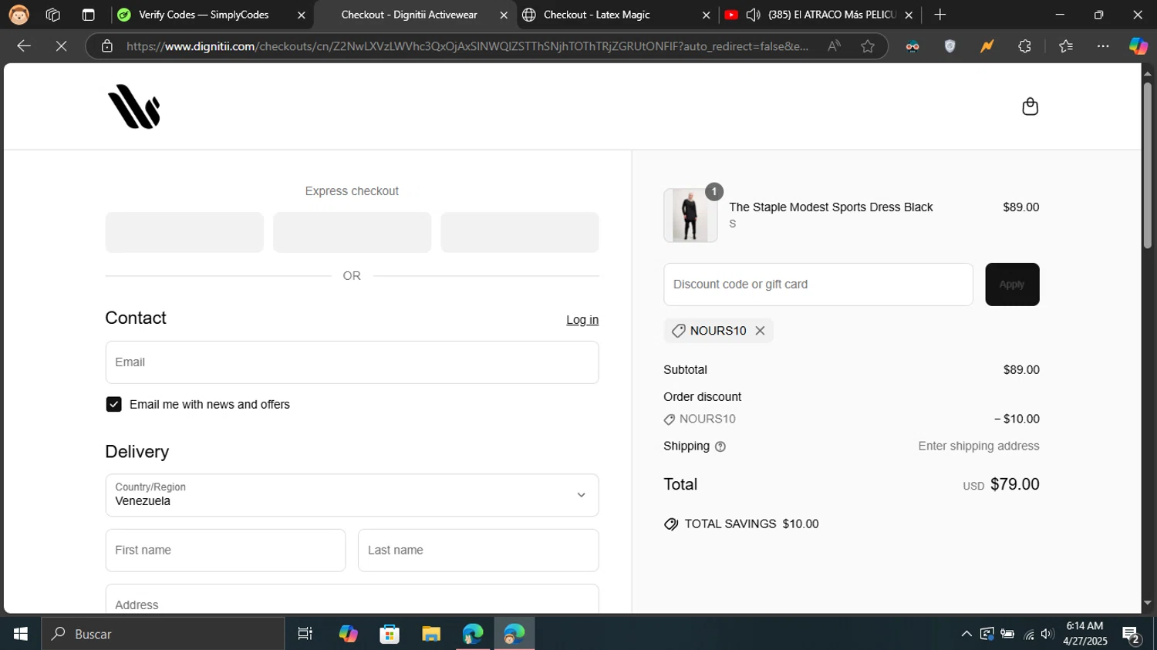This screenshot has height=650, width=1157.
Task: Click the glasses extension icon in toolbar
Action: coord(912,46)
